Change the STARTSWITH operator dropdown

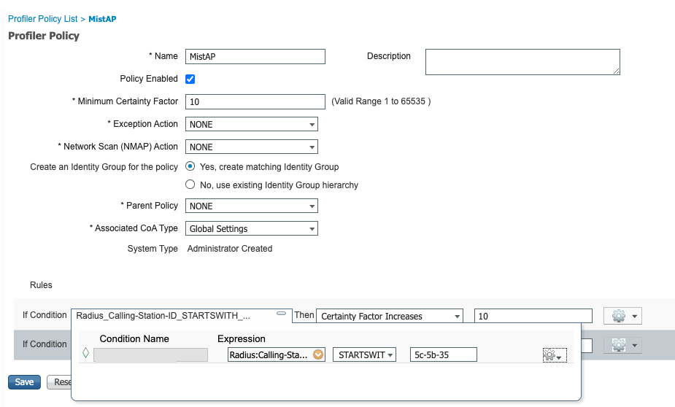coord(364,354)
